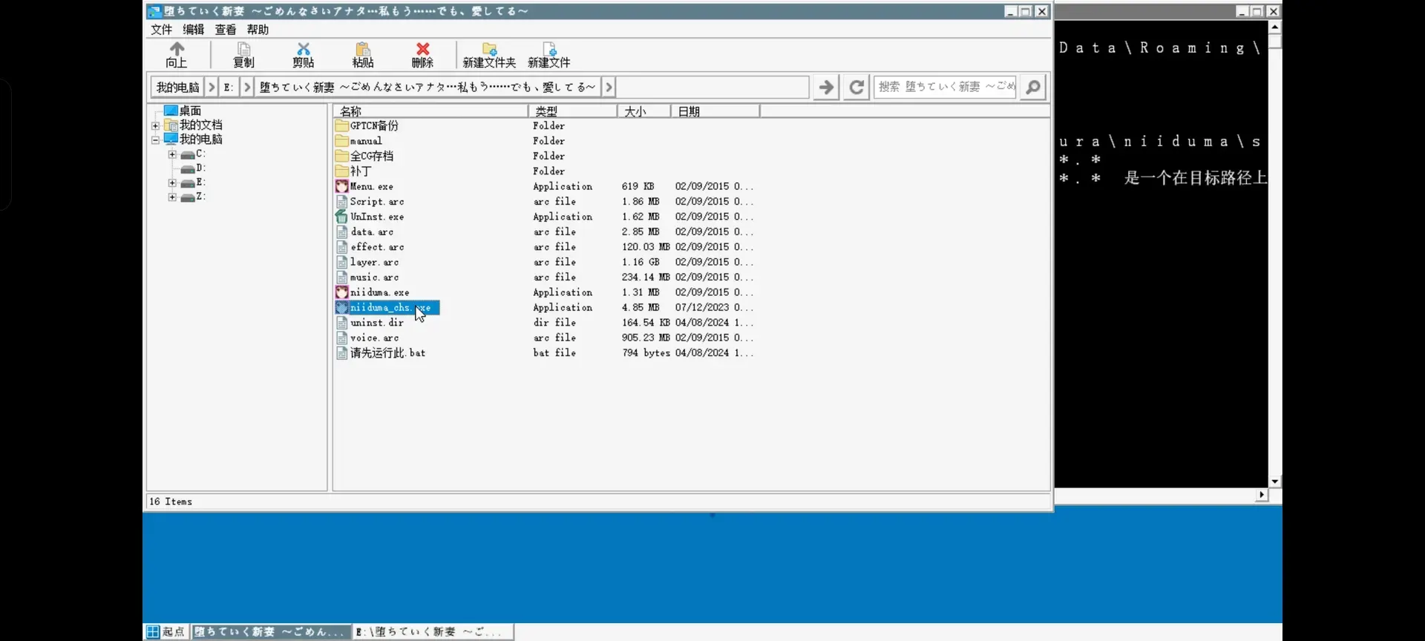Select the 补丁 folder icon
This screenshot has height=641, width=1425.
coord(341,171)
